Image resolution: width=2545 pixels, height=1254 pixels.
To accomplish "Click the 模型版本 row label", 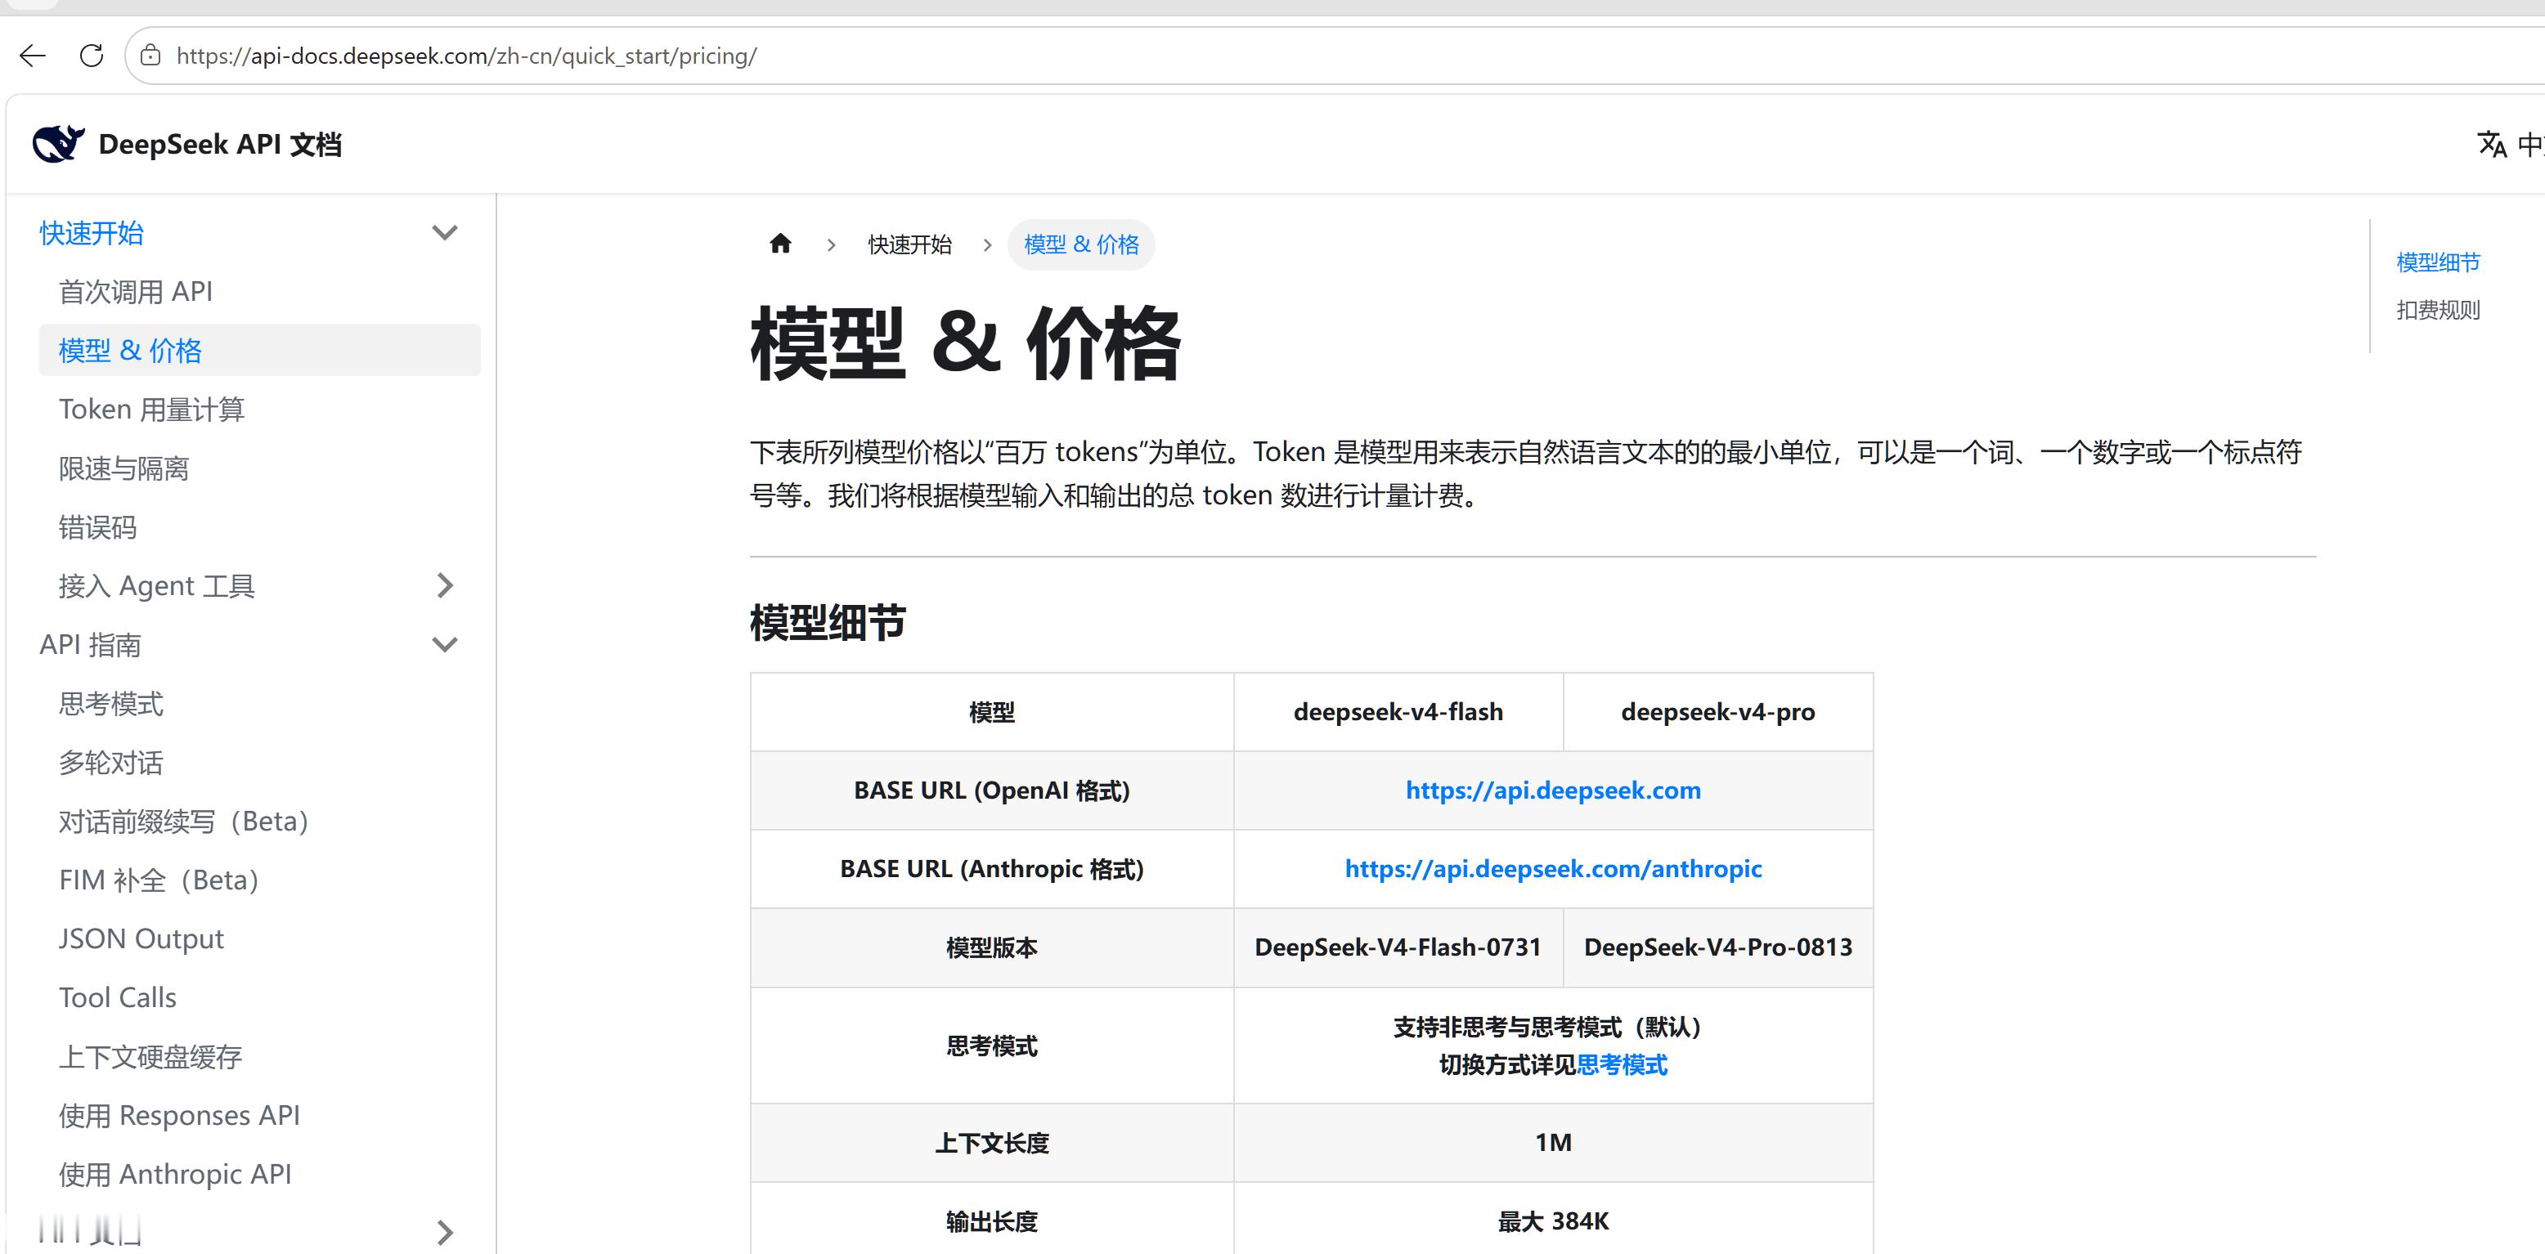I will [992, 947].
